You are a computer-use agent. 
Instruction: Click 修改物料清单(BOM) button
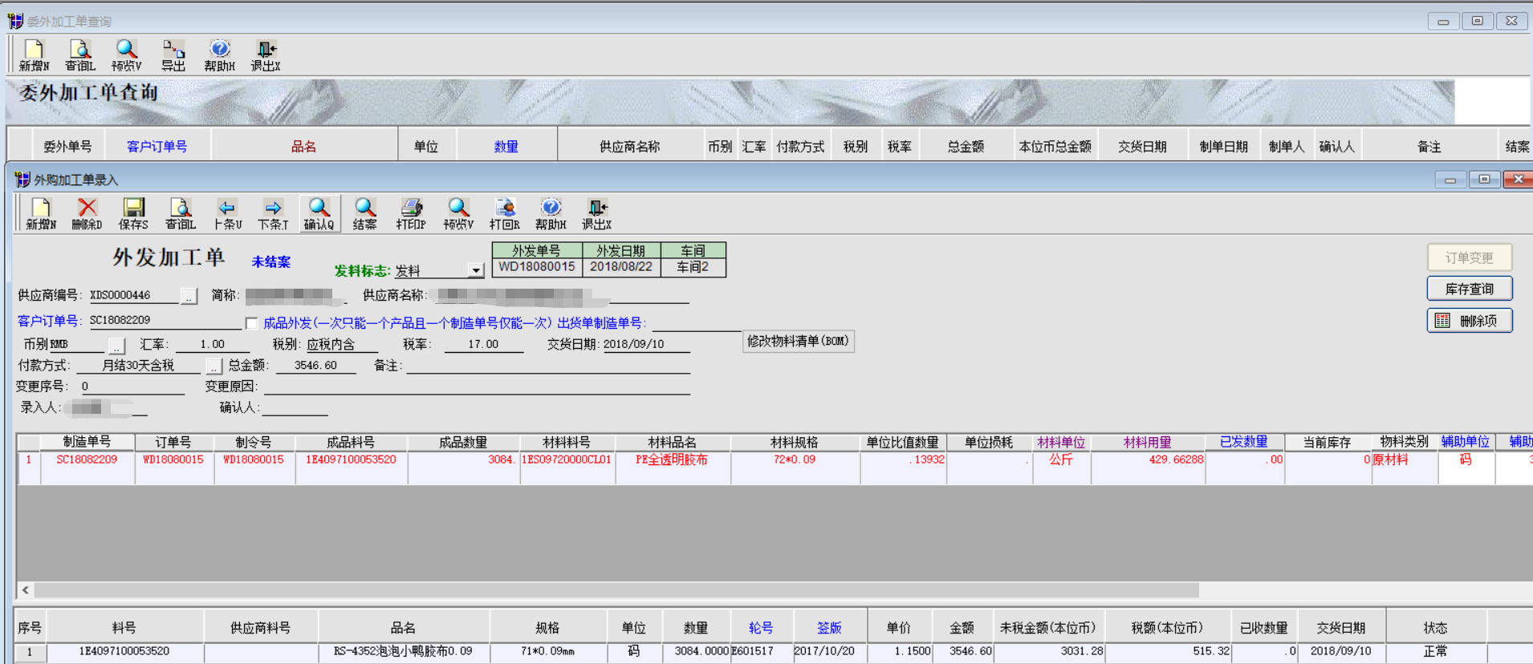tap(798, 342)
